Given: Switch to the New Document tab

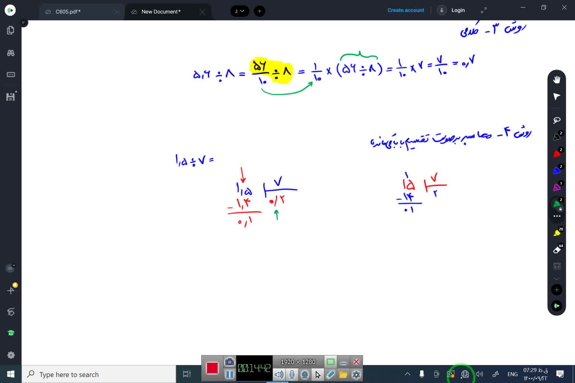Looking at the screenshot, I should (x=161, y=12).
